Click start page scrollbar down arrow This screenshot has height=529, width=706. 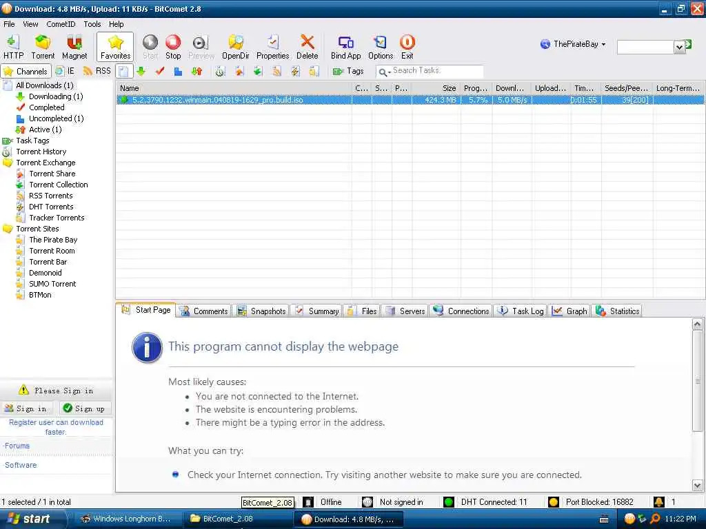tap(697, 486)
